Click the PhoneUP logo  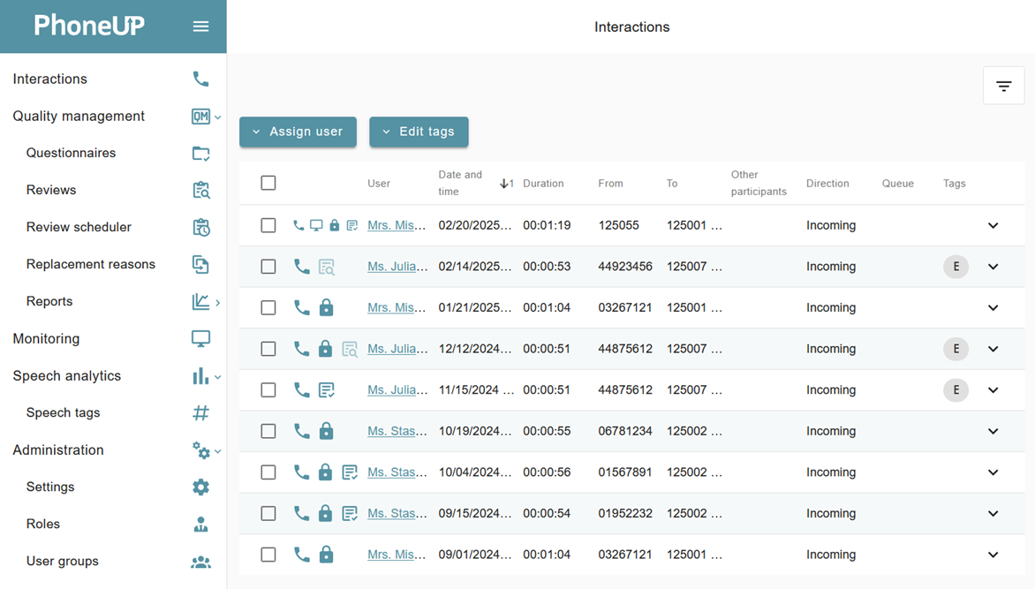pos(89,26)
